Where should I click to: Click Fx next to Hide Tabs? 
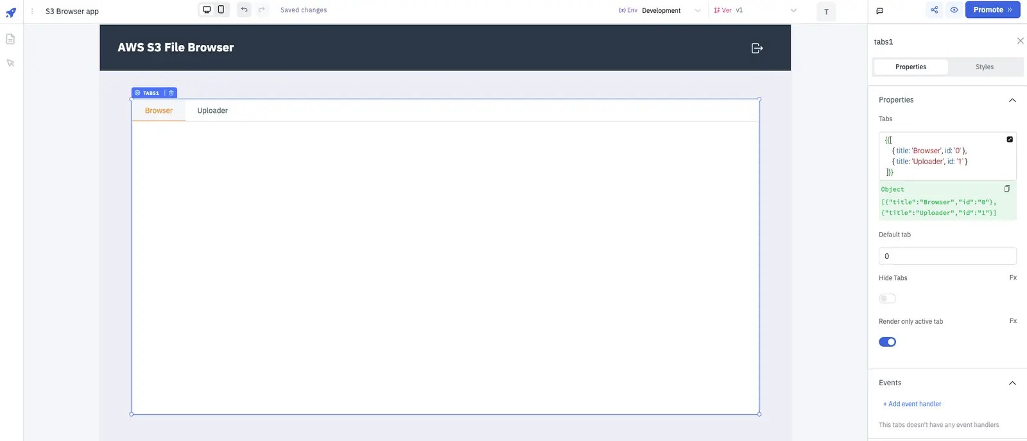tap(1013, 278)
